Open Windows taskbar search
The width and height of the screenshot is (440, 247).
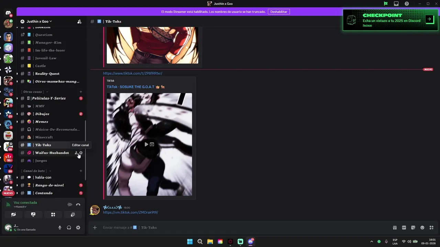click(x=200, y=242)
